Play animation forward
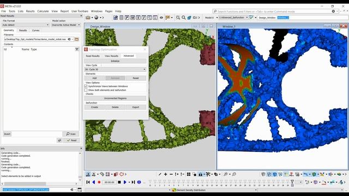The image size is (349, 196). [125, 182]
